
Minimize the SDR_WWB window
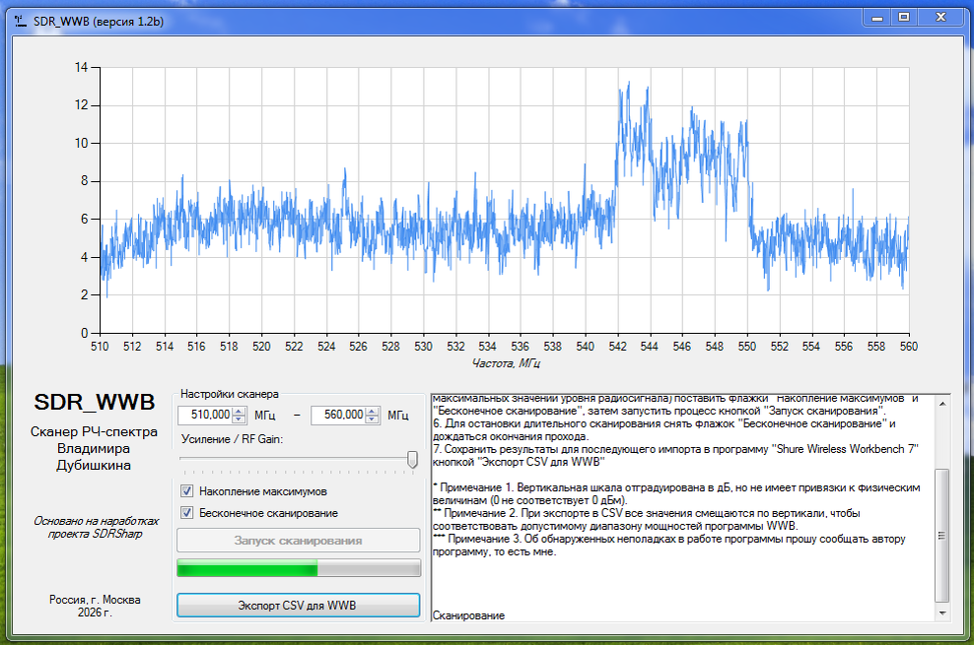pos(877,18)
